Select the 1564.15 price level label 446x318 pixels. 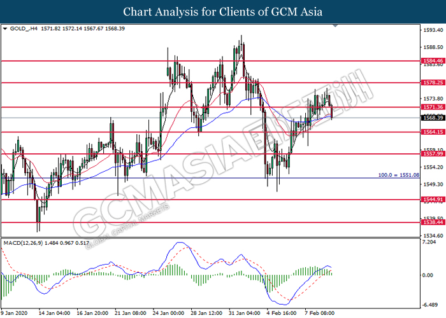(433, 132)
